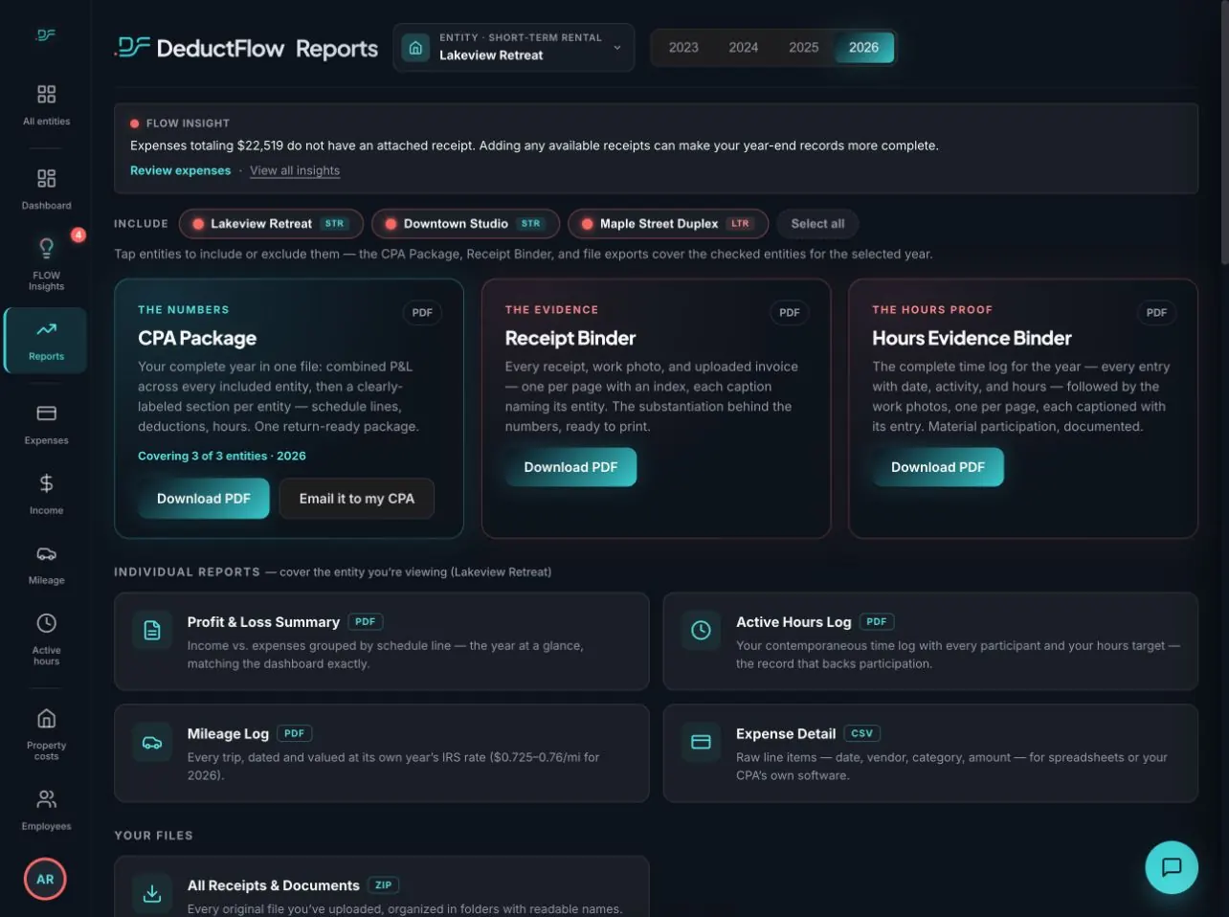Open All Receipts & Documents ZIP
1229x917 pixels.
point(382,887)
